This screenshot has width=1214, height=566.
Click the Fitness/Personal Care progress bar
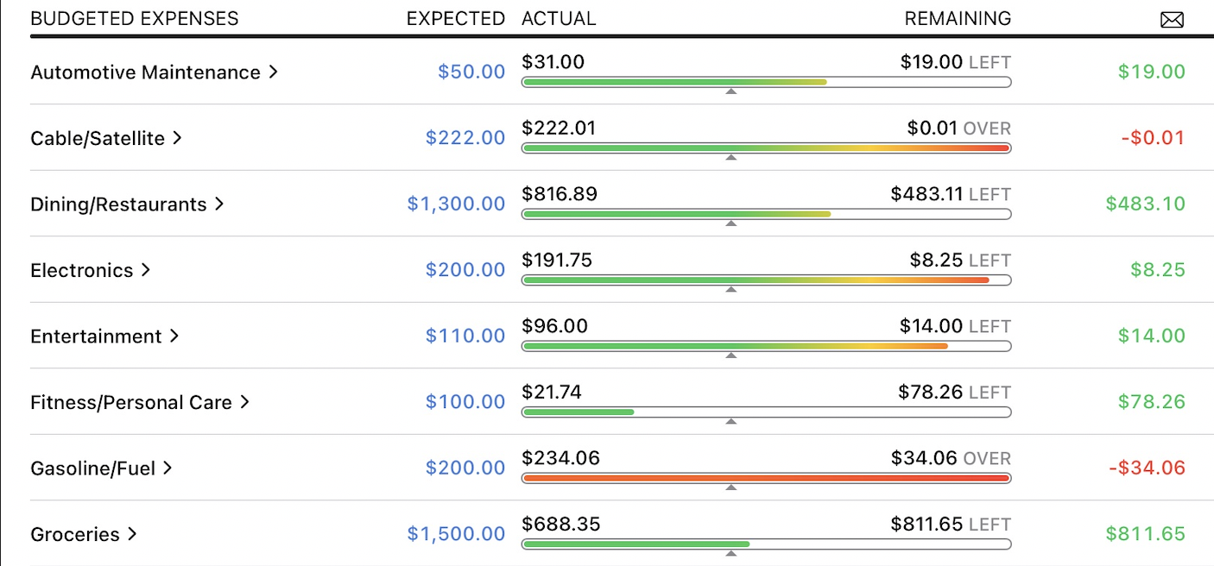[766, 412]
